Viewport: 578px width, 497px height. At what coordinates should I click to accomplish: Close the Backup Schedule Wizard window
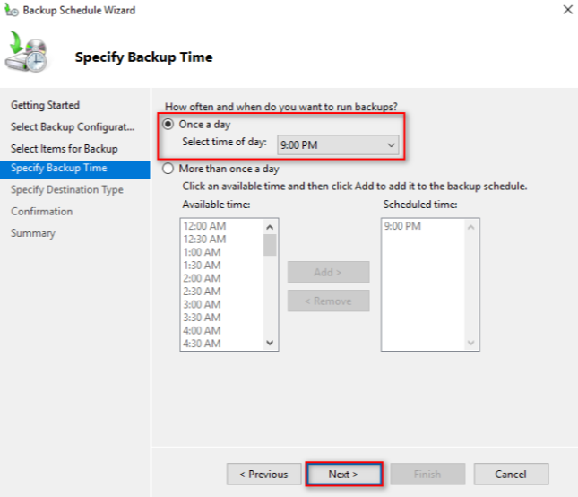pyautogui.click(x=567, y=10)
